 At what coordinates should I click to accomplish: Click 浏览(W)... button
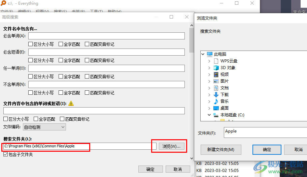[x=172, y=146]
